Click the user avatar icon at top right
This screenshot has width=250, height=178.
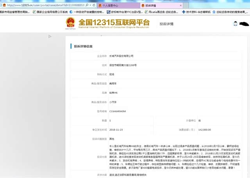(x=236, y=23)
